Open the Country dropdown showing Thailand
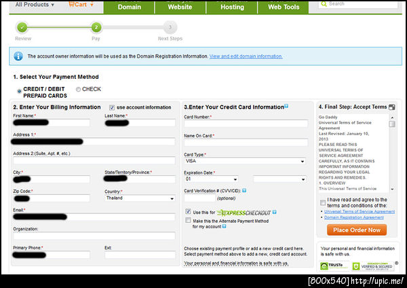 pos(140,198)
